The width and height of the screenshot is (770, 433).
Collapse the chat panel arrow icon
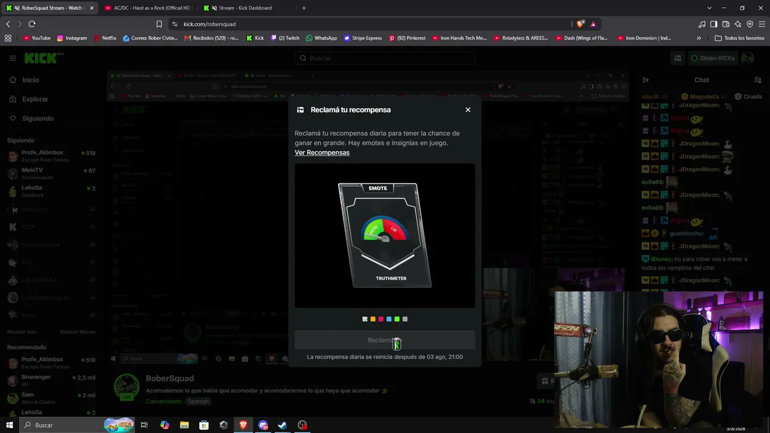click(x=645, y=80)
